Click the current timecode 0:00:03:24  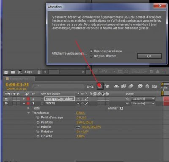(17, 85)
